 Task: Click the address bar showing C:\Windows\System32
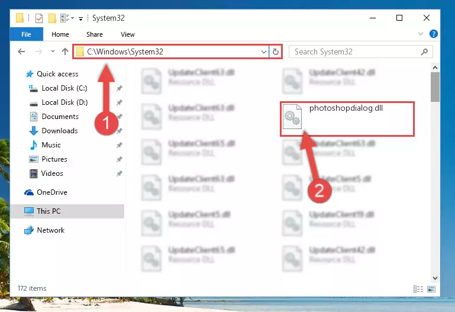coord(171,52)
